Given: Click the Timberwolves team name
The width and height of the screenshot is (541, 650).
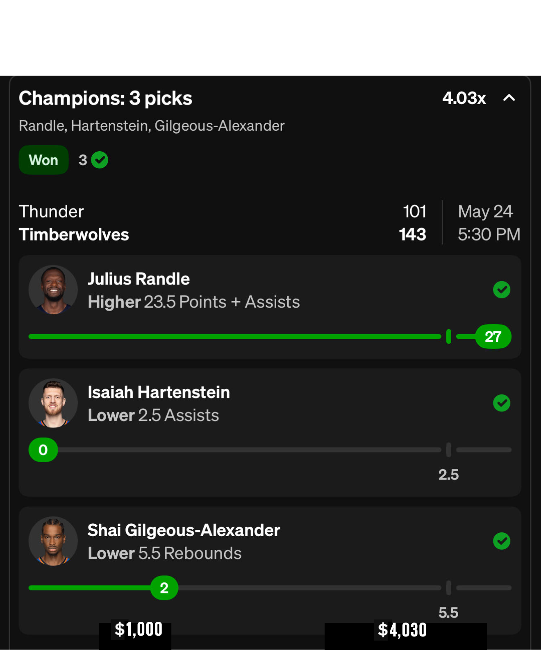Looking at the screenshot, I should pyautogui.click(x=74, y=234).
